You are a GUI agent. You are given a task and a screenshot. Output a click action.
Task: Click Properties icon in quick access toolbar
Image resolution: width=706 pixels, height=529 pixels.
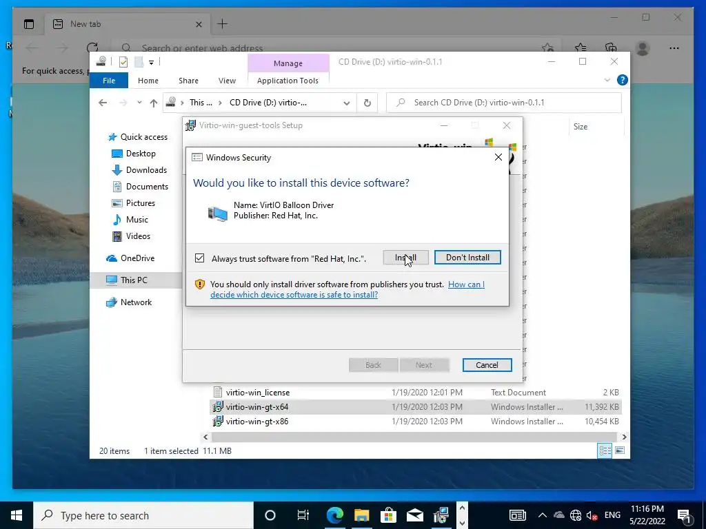click(x=123, y=62)
